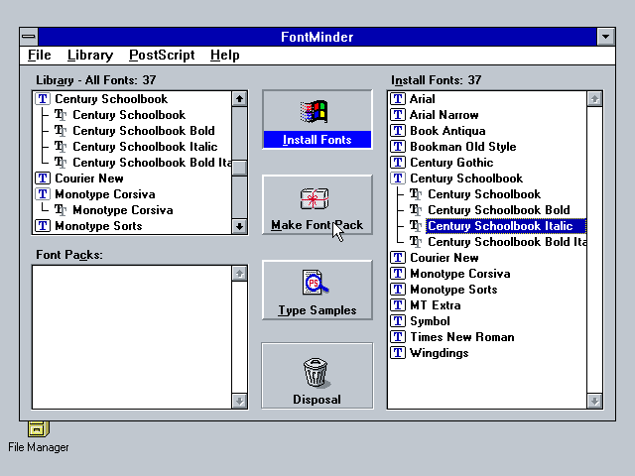635x476 pixels.
Task: Click Monotype Sorts family icon in Install Fonts
Action: tap(398, 290)
